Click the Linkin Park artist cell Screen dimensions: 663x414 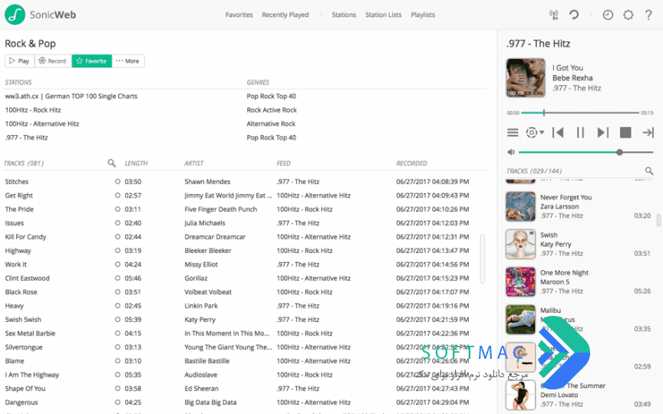pos(201,306)
